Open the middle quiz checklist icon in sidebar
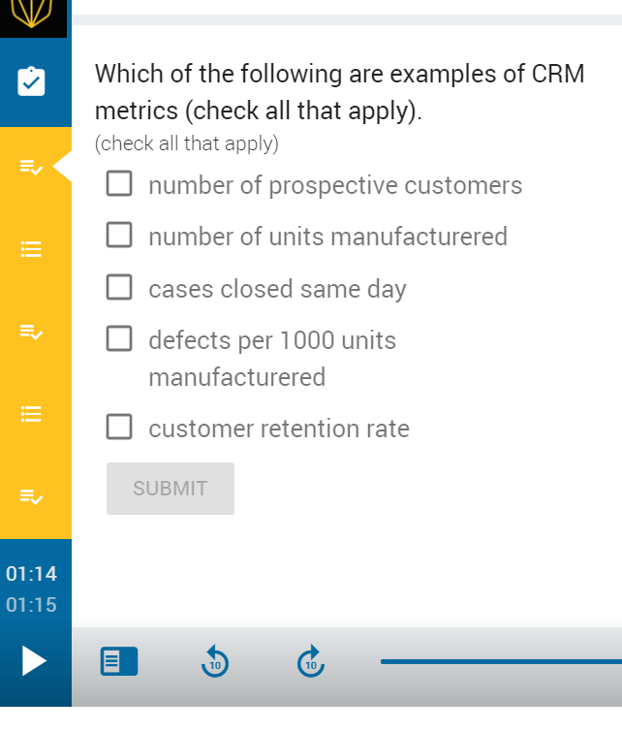 pyautogui.click(x=32, y=333)
